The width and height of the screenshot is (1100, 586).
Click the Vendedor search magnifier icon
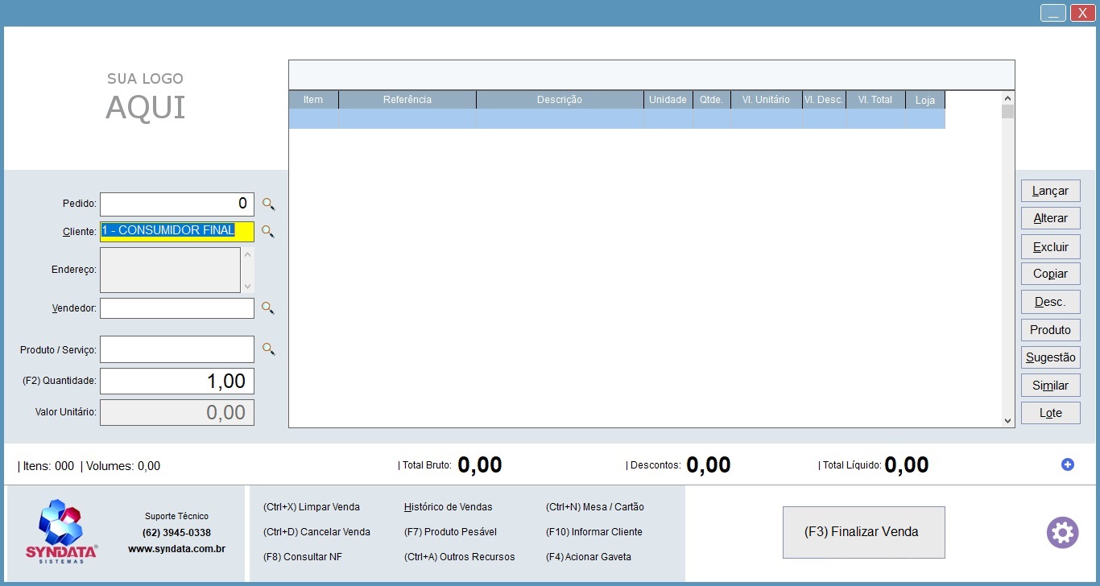[x=268, y=308]
